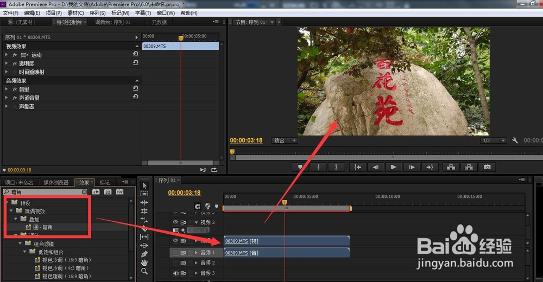Clear the effects search field

coord(84,191)
